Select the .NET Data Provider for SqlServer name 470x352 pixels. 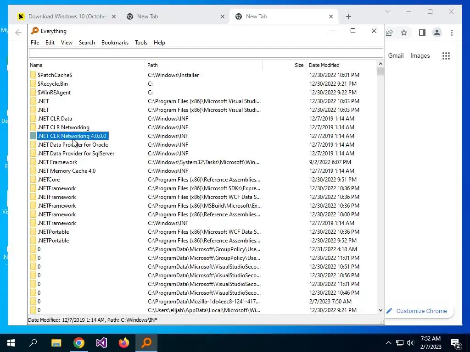pyautogui.click(x=76, y=153)
